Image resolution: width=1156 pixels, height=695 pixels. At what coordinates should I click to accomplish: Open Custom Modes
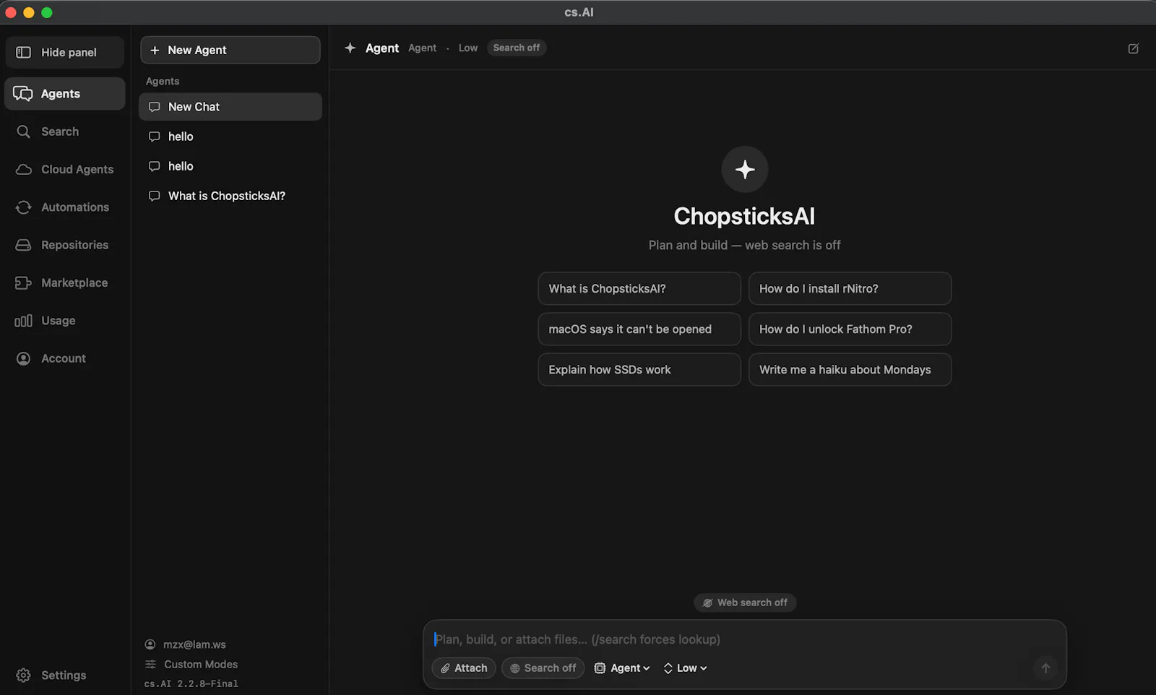tap(191, 664)
